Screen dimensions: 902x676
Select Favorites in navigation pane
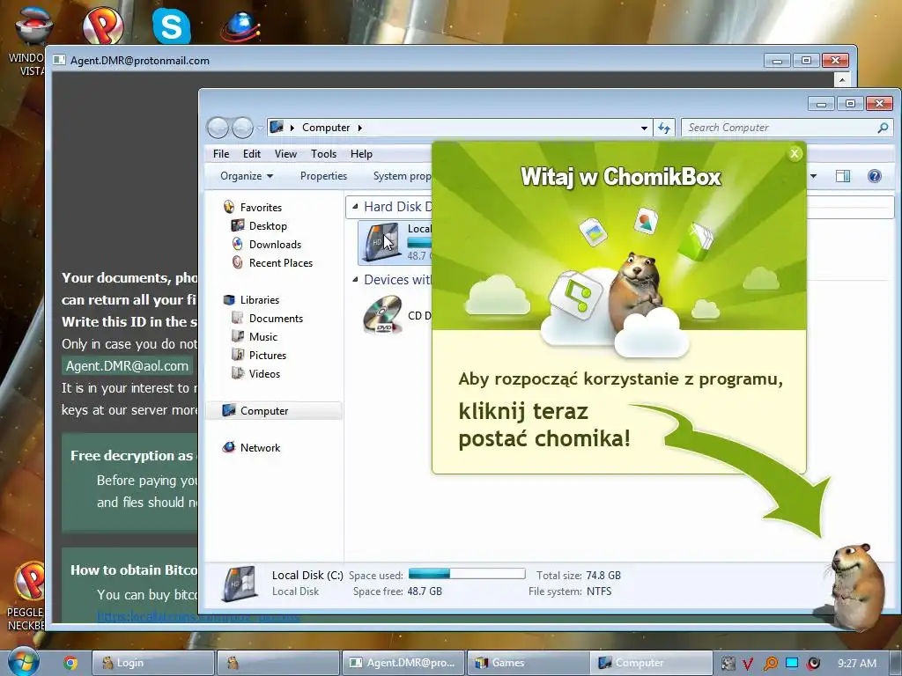coord(261,208)
